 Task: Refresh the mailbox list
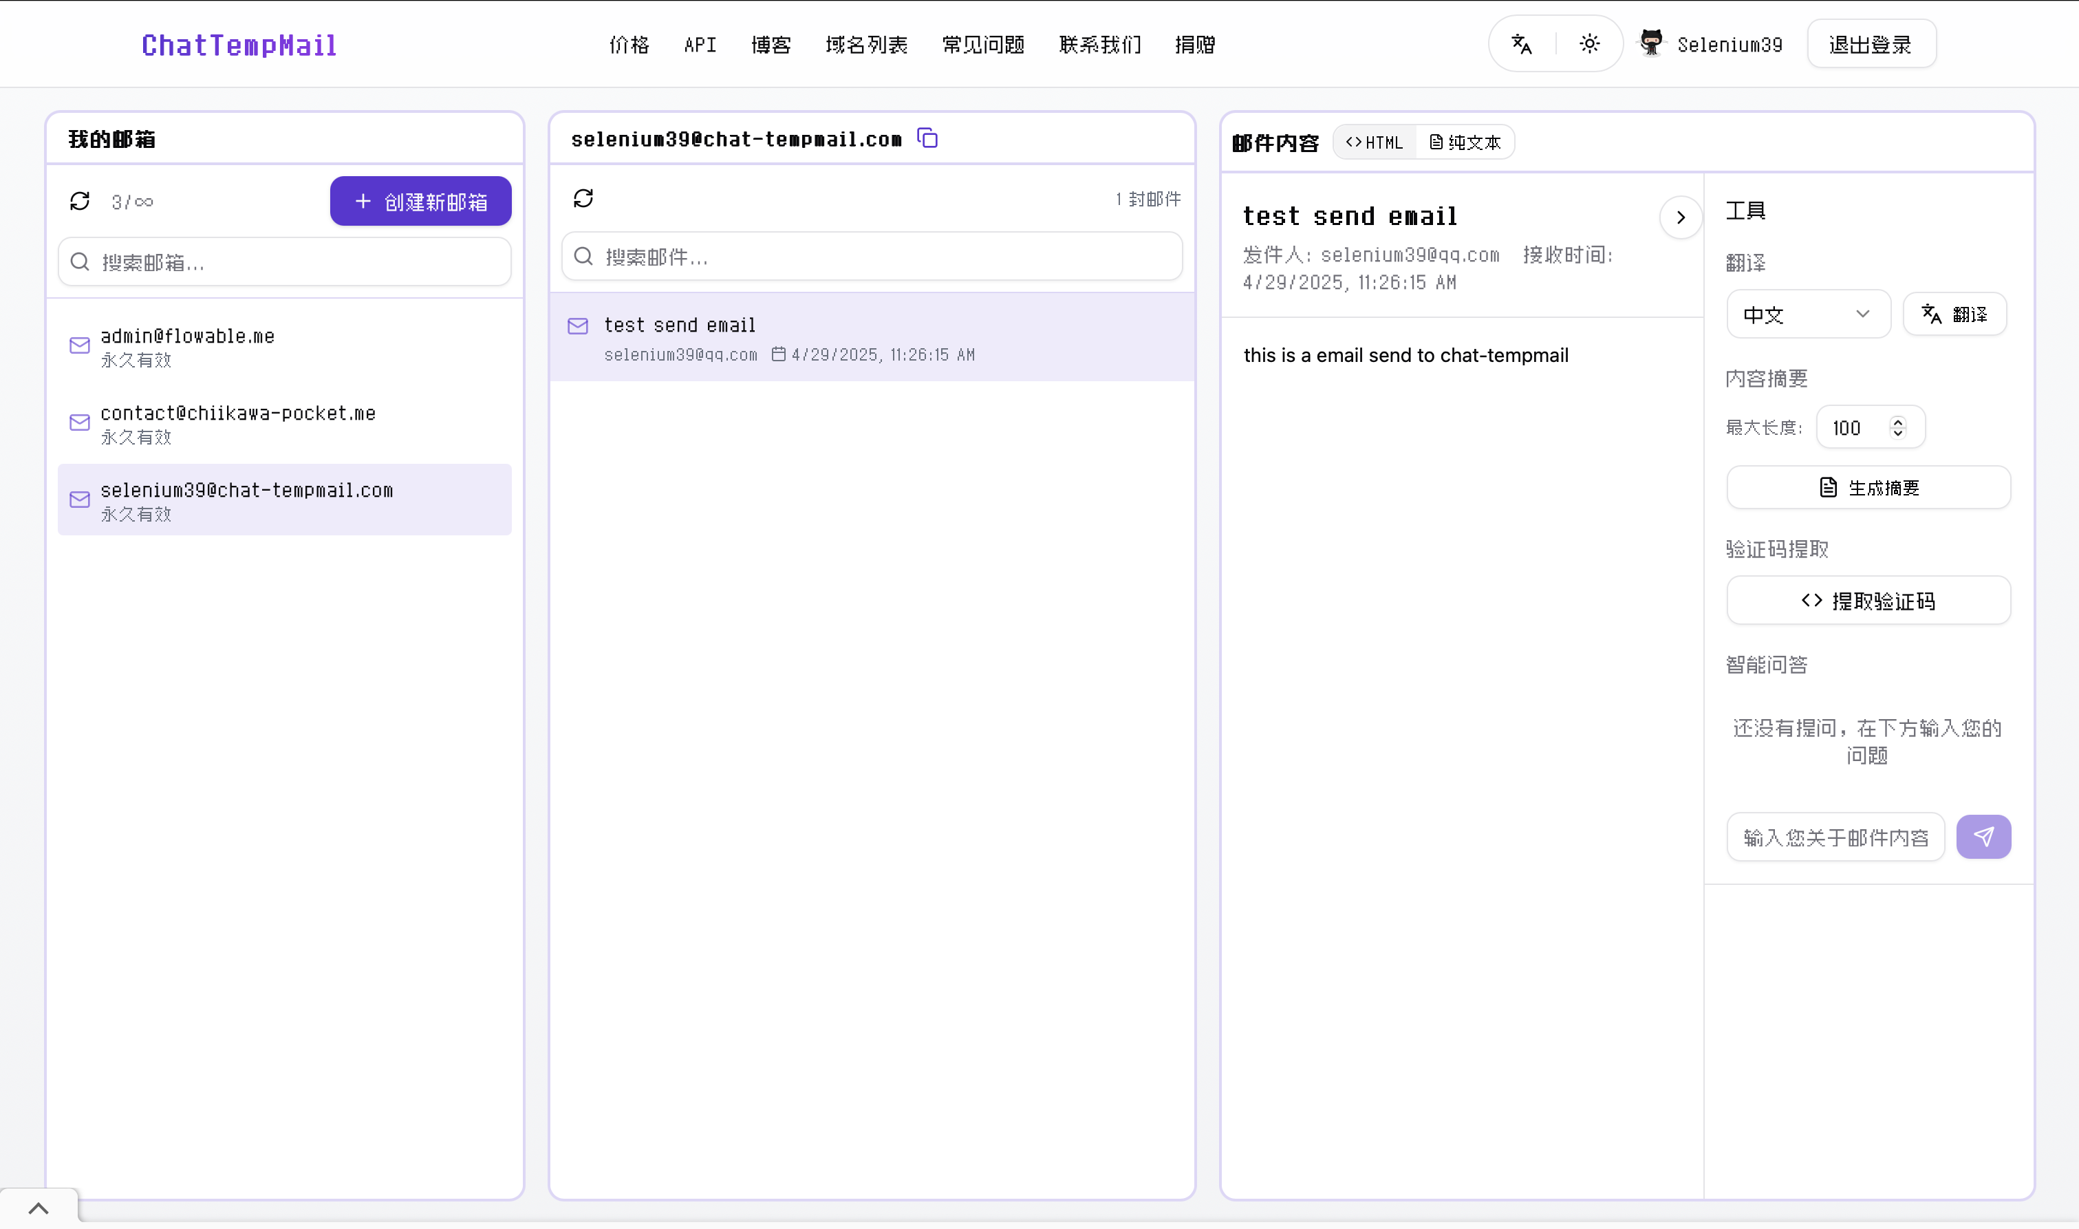click(80, 201)
